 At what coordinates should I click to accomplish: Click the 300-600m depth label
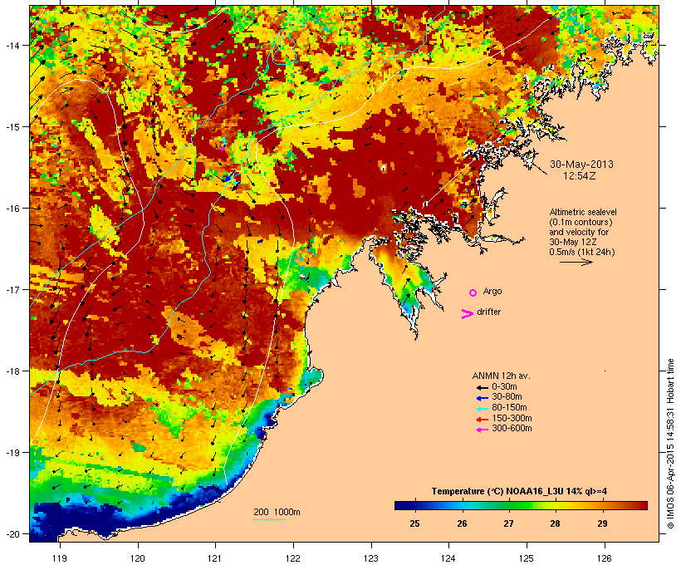[512, 429]
